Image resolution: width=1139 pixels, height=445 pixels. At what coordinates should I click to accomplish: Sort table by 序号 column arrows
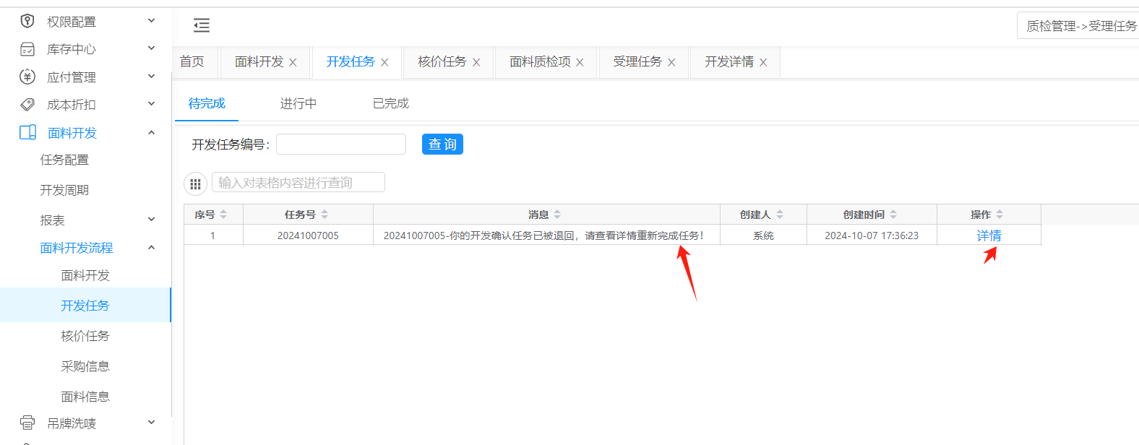pyautogui.click(x=223, y=215)
